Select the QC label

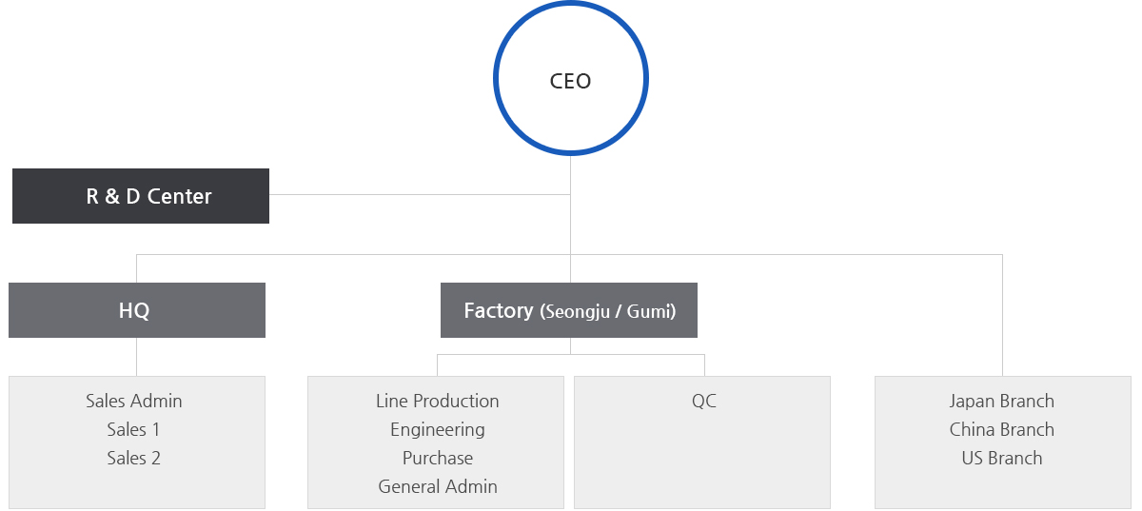704,401
